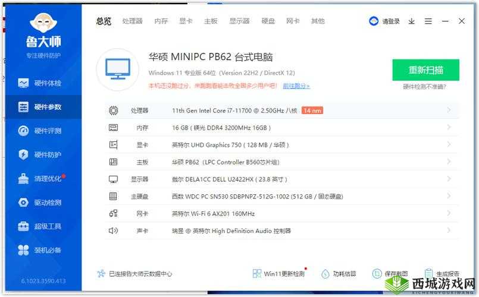Expand the 主硬盘 row chevron
Image resolution: width=479 pixels, height=297 pixels.
point(449,196)
